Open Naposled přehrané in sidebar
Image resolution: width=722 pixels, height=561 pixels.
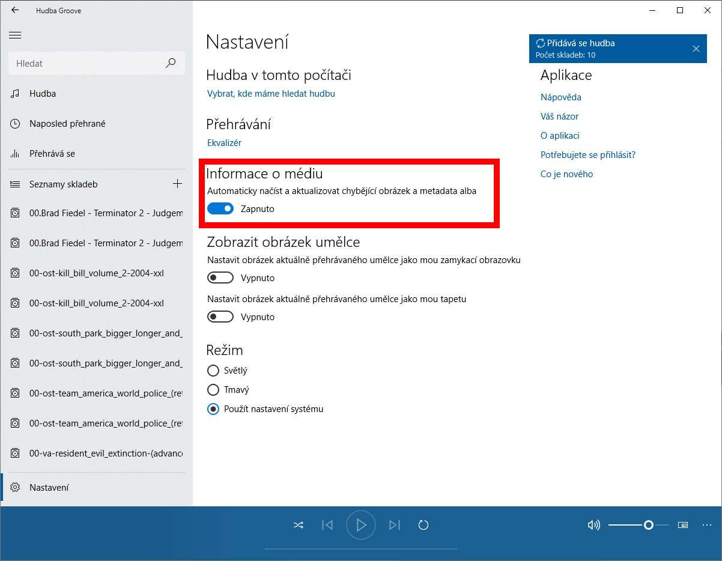tap(67, 124)
